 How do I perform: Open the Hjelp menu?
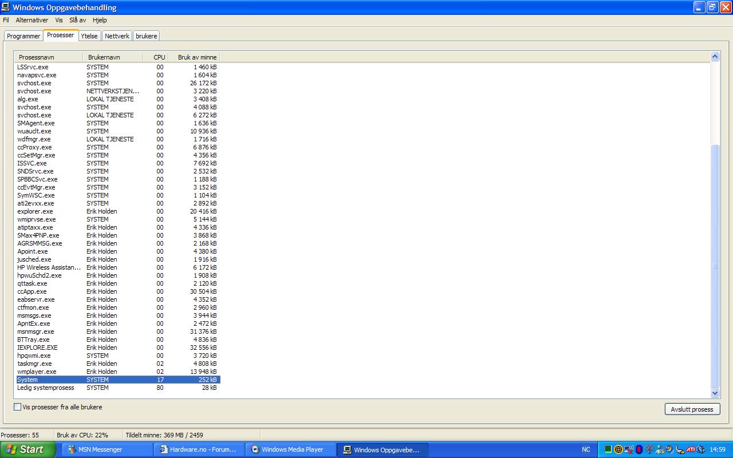point(100,20)
